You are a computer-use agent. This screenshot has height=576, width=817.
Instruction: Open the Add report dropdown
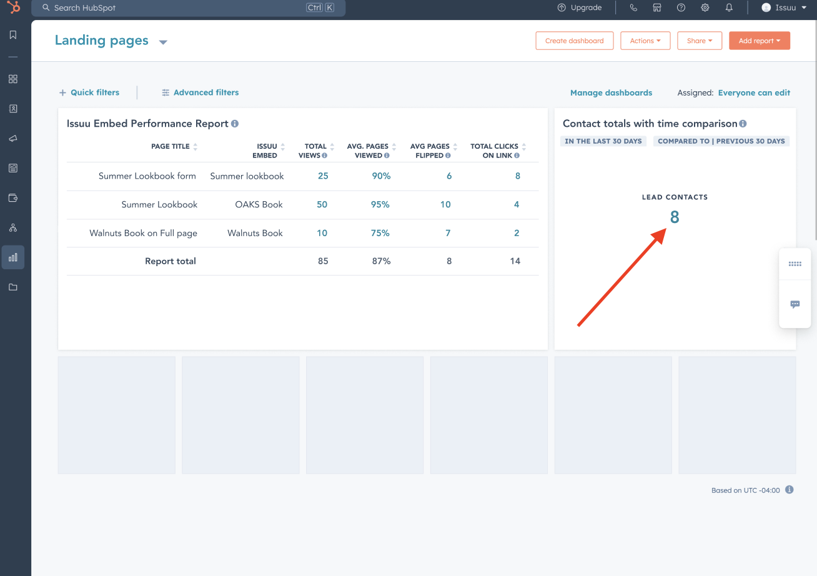coord(760,41)
